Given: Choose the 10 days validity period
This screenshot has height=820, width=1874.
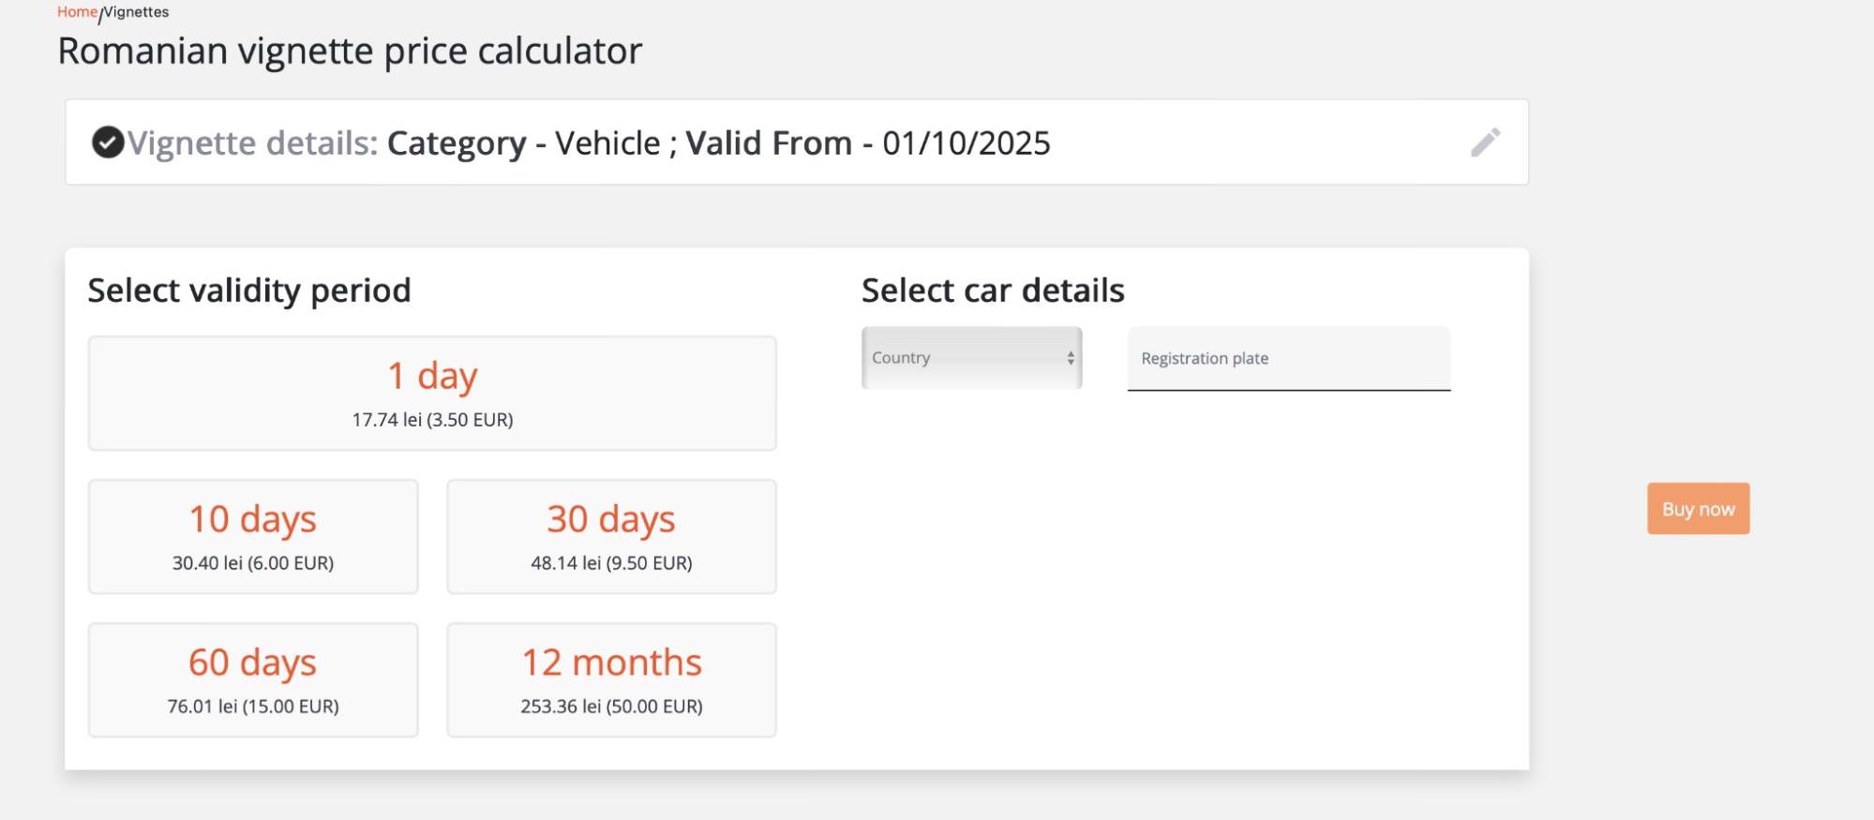Looking at the screenshot, I should point(253,536).
